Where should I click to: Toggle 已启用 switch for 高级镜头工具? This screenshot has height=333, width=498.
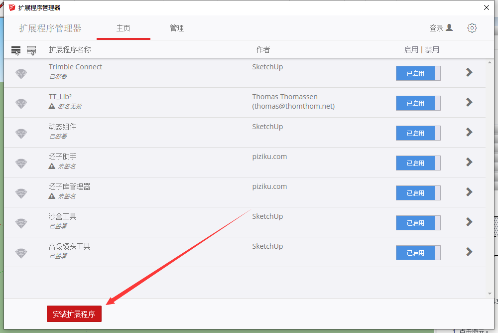click(418, 253)
